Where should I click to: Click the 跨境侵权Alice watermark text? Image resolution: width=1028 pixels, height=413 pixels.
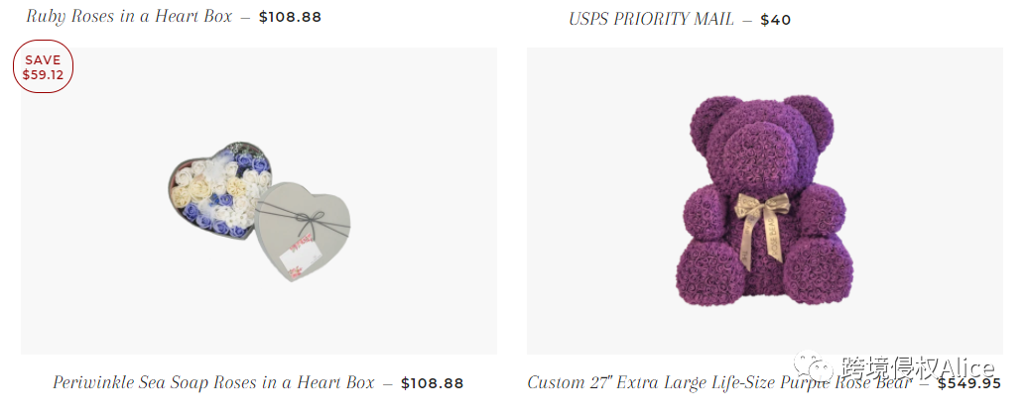918,367
